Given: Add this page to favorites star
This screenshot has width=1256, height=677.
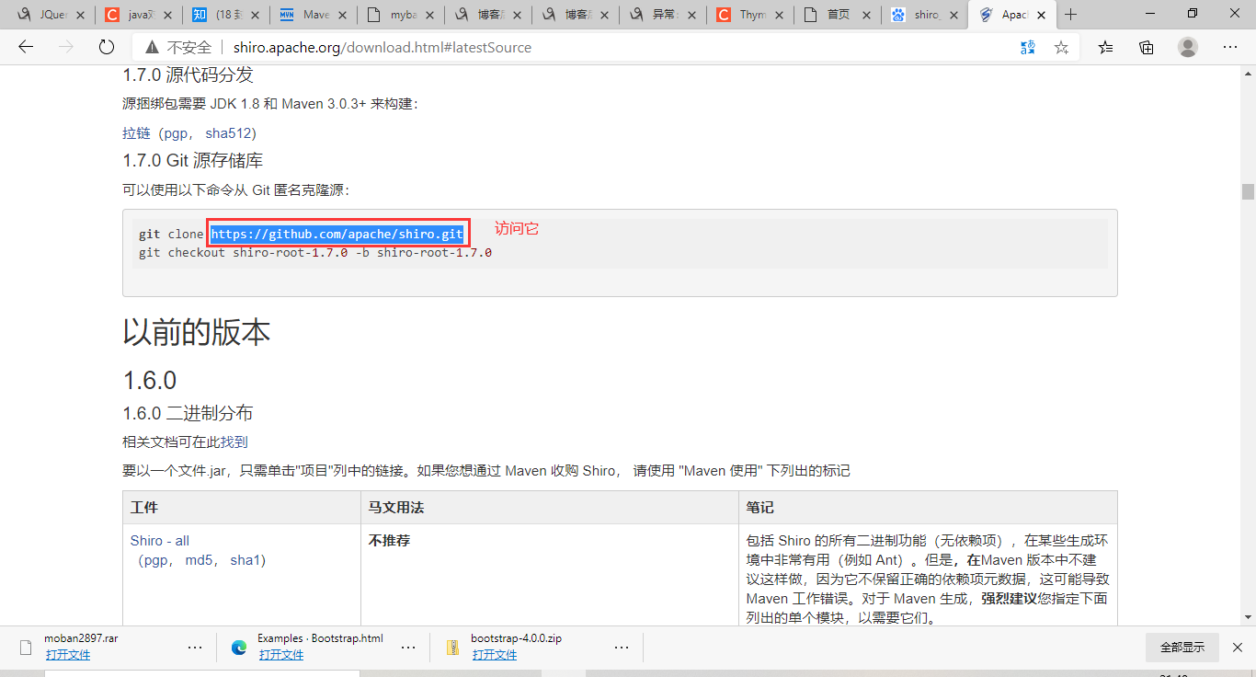Looking at the screenshot, I should tap(1061, 47).
